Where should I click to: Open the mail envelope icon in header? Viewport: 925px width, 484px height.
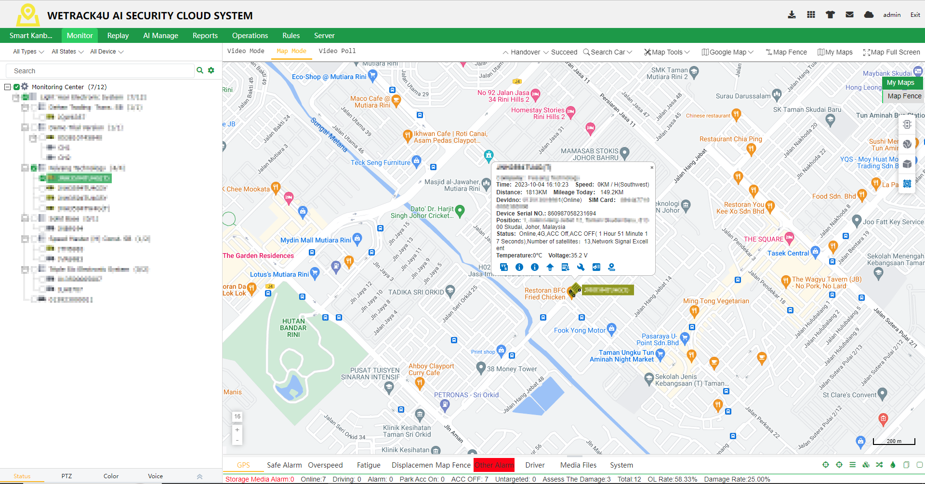click(x=849, y=15)
